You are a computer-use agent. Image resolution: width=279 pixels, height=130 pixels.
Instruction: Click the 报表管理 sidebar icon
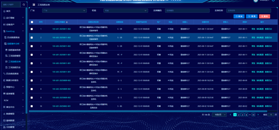[4, 94]
